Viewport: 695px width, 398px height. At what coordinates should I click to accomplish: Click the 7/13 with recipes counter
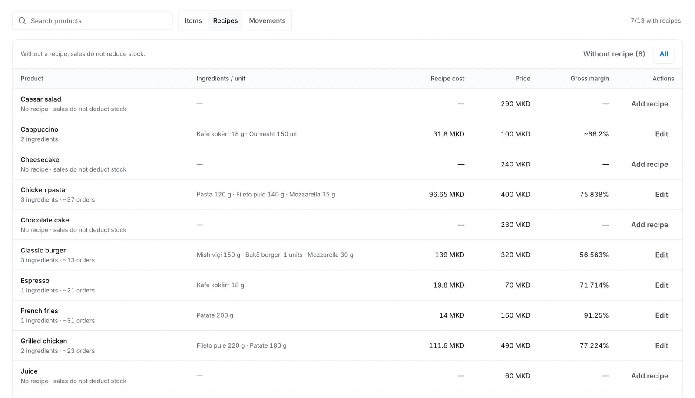coord(655,20)
